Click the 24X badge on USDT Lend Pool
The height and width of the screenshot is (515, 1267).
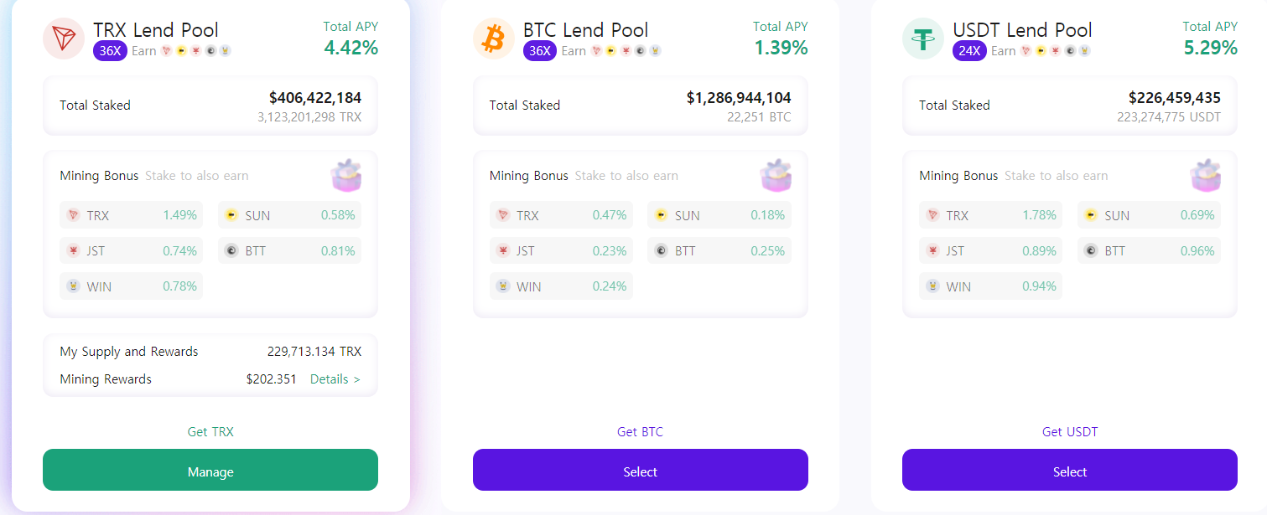point(969,51)
